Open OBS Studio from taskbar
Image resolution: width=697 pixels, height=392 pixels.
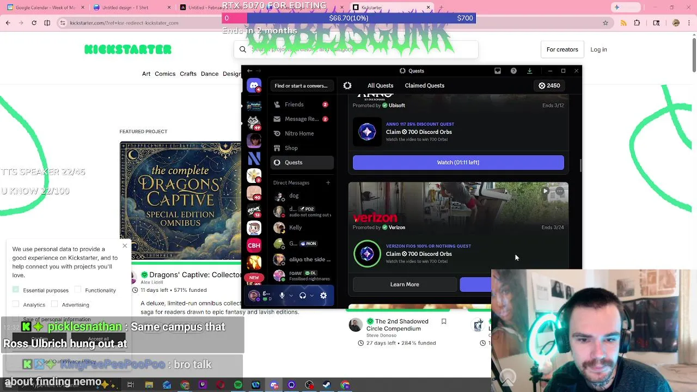click(x=309, y=385)
